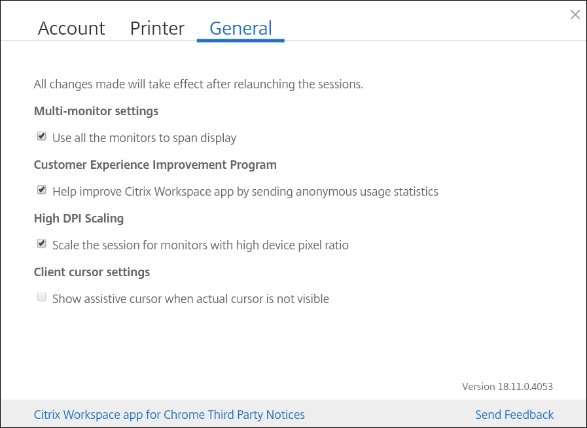Uncheck the high device pixel ratio scaling option
Image resolution: width=587 pixels, height=428 pixels.
point(41,243)
